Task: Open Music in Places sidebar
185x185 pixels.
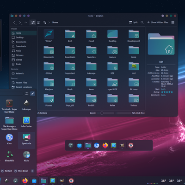Action: pyautogui.click(x=24, y=51)
